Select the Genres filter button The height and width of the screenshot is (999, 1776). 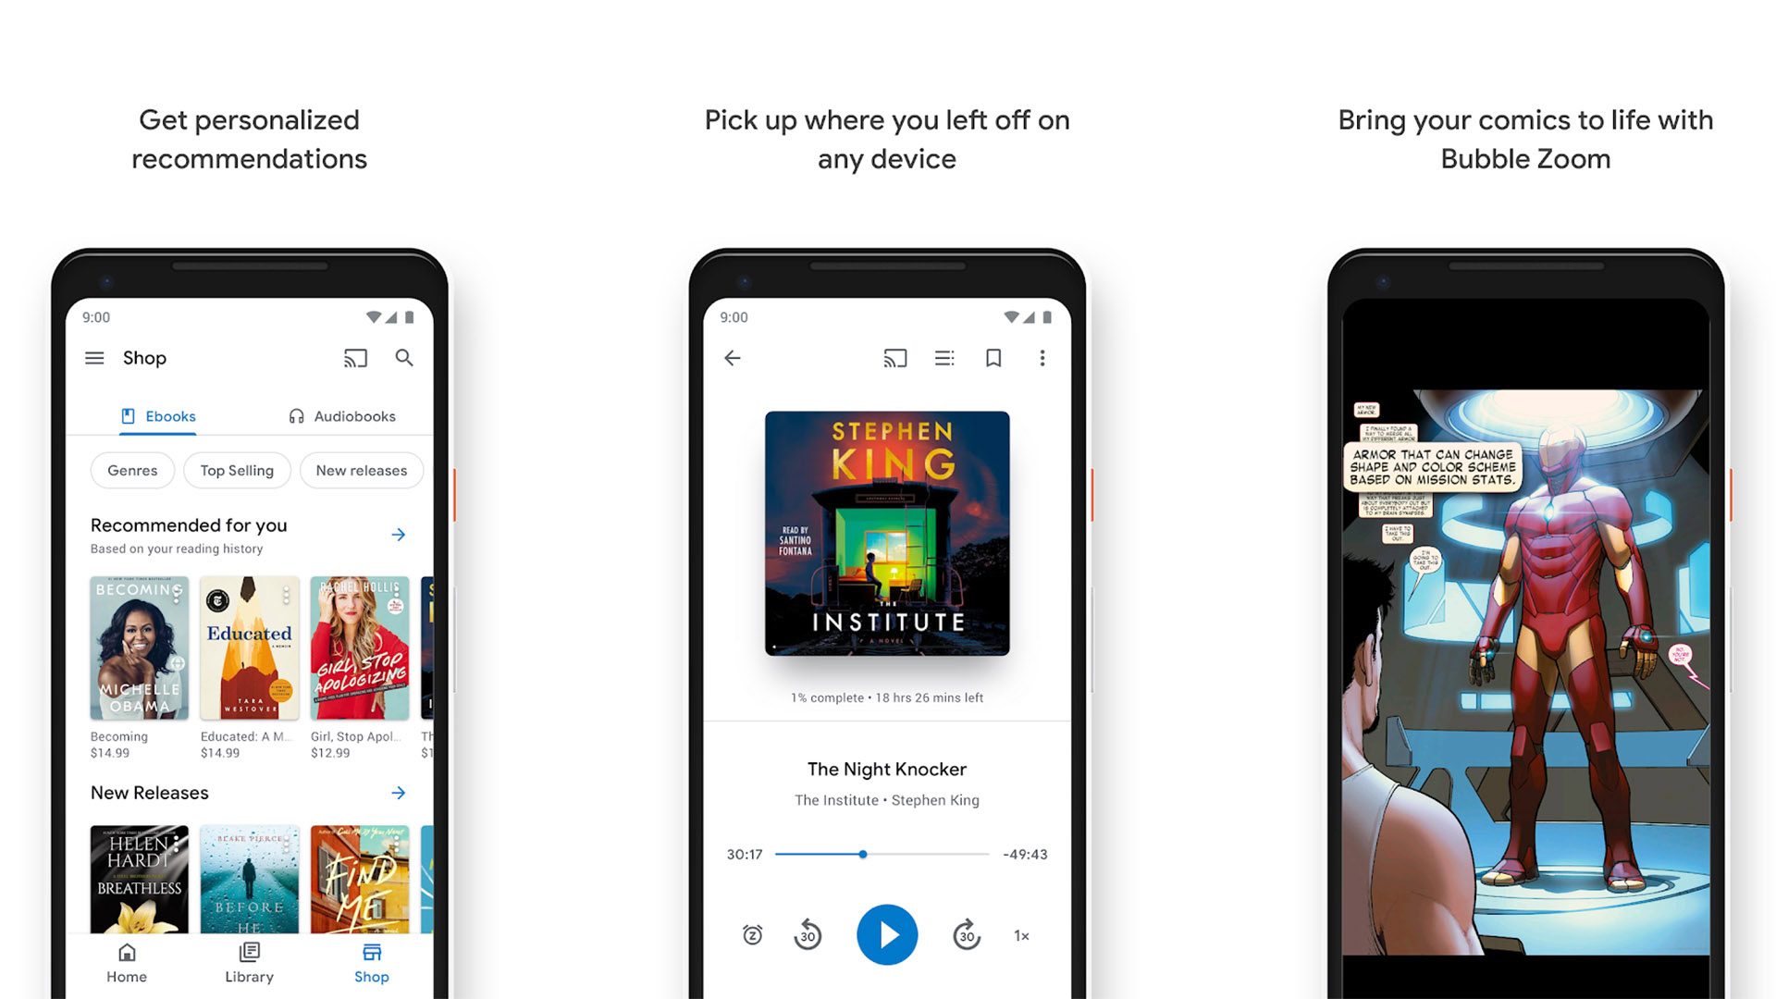(130, 470)
